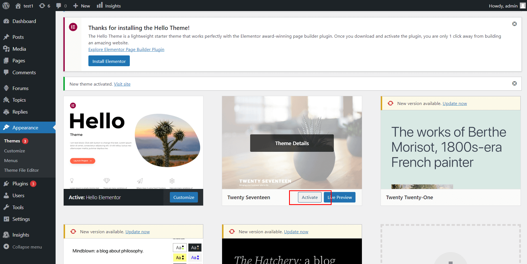Image resolution: width=527 pixels, height=264 pixels.
Task: Select the Theme File Editor submenu item
Action: 21,170
